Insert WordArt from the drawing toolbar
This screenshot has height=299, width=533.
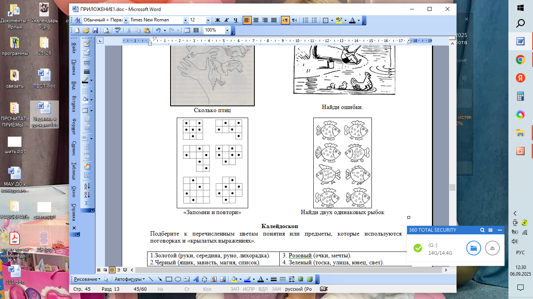click(x=196, y=279)
